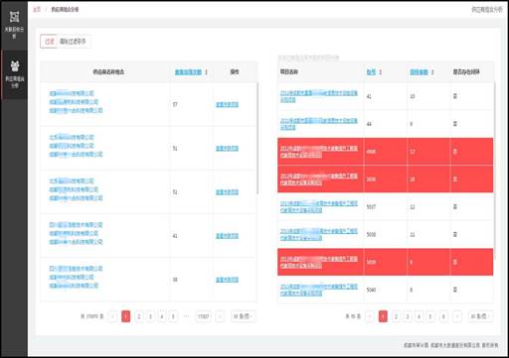Open project link in first red highlighted row
This screenshot has width=509, height=358.
(319, 152)
